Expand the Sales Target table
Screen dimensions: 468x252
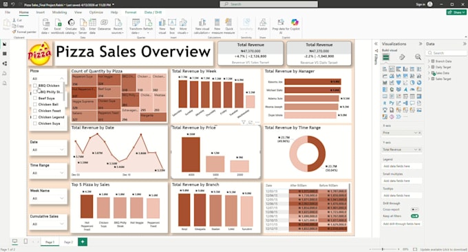pyautogui.click(x=429, y=78)
